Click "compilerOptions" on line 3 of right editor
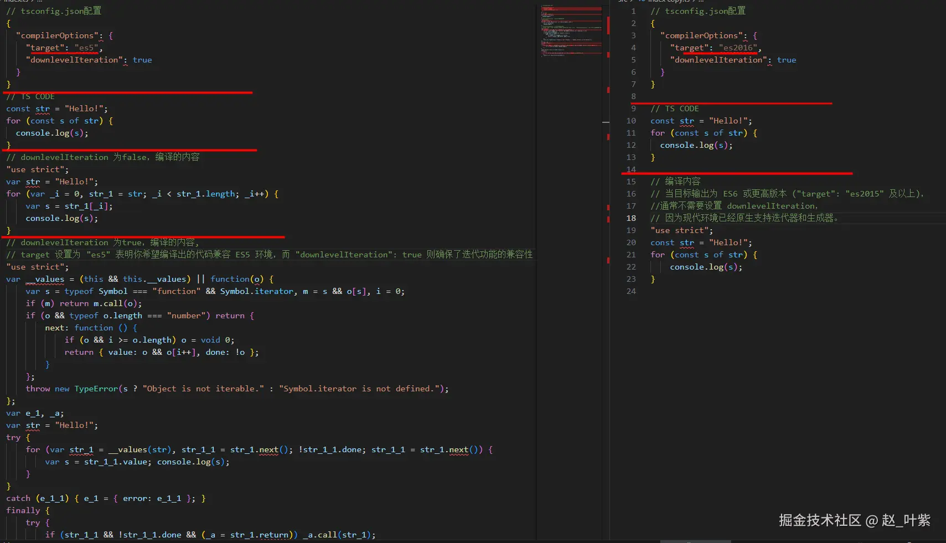 (x=701, y=35)
